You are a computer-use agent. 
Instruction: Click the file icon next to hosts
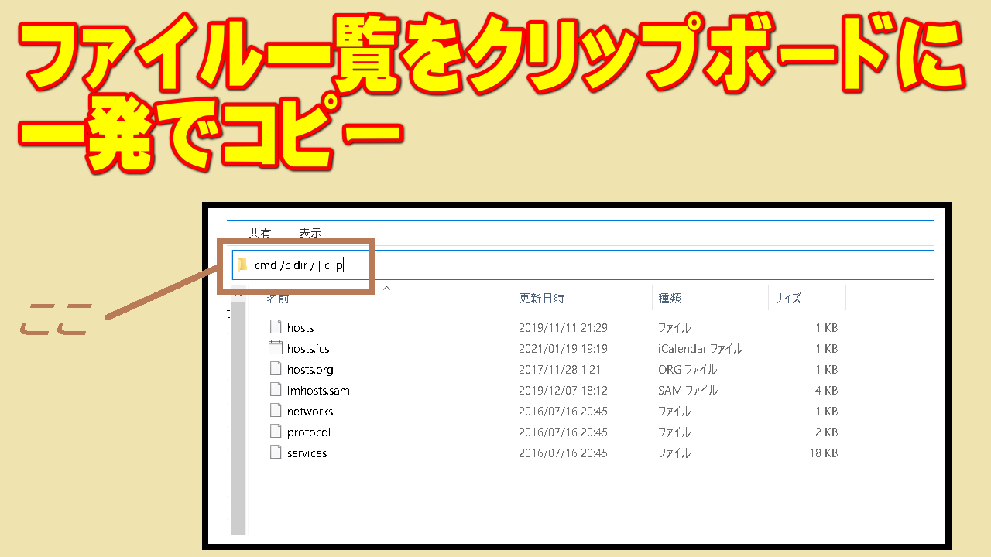(x=276, y=326)
